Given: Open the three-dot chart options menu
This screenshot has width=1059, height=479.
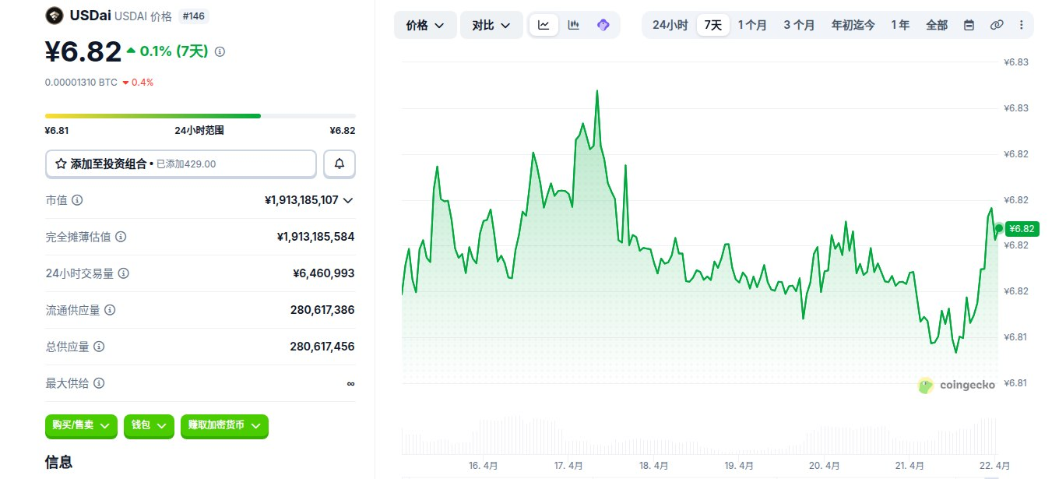Looking at the screenshot, I should click(1022, 25).
